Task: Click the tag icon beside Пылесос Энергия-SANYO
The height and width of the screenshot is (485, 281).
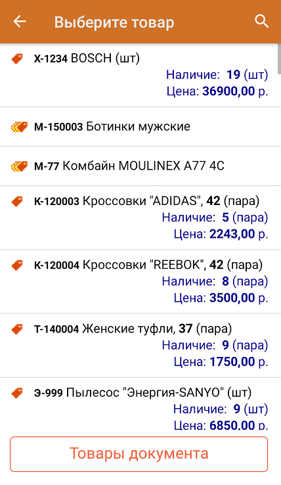Action: (17, 393)
